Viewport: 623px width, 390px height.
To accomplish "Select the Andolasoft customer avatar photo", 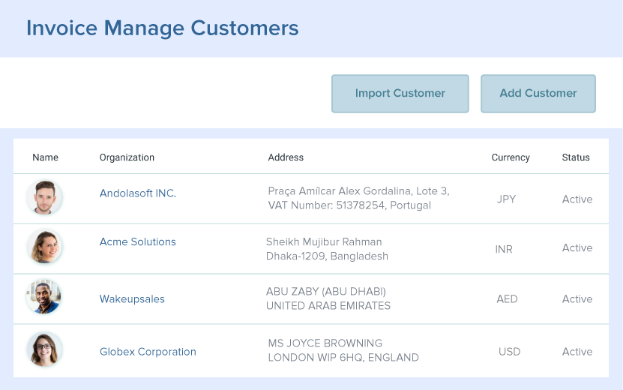I will coord(44,197).
